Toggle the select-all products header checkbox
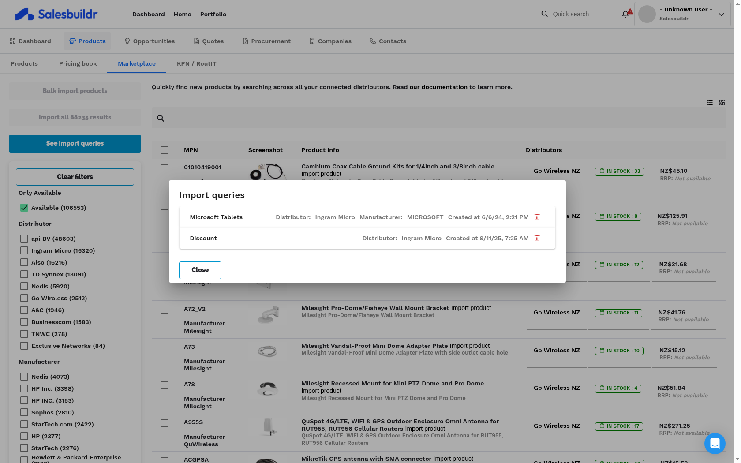This screenshot has height=463, width=741. (x=165, y=150)
